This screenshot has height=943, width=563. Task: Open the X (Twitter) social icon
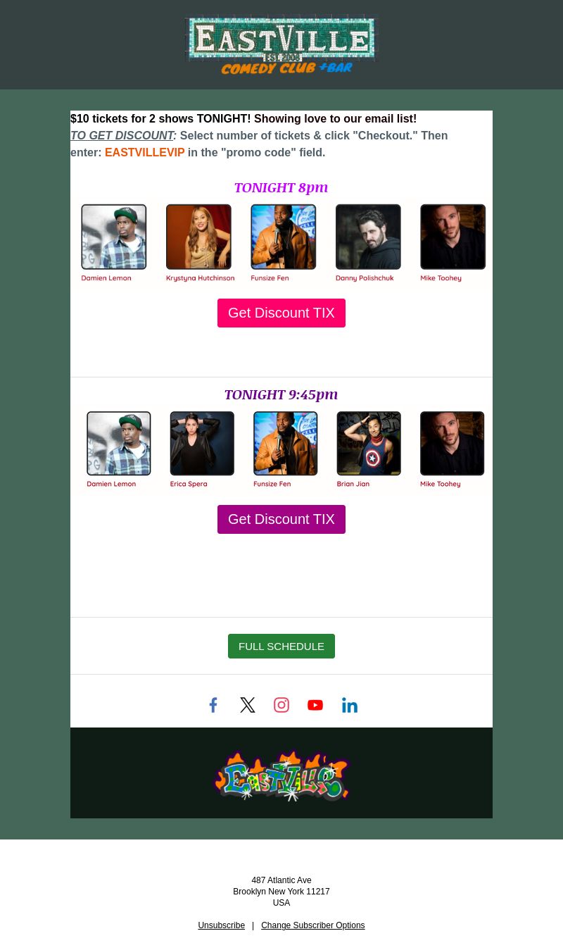pos(248,705)
